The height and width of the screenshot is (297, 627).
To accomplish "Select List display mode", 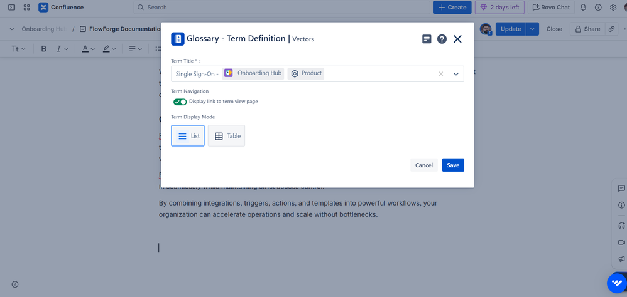I will point(188,136).
